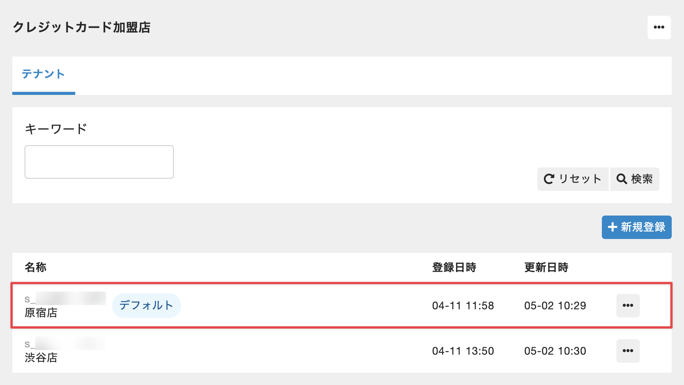Click the blurred ID above 渋谷店

[65, 344]
